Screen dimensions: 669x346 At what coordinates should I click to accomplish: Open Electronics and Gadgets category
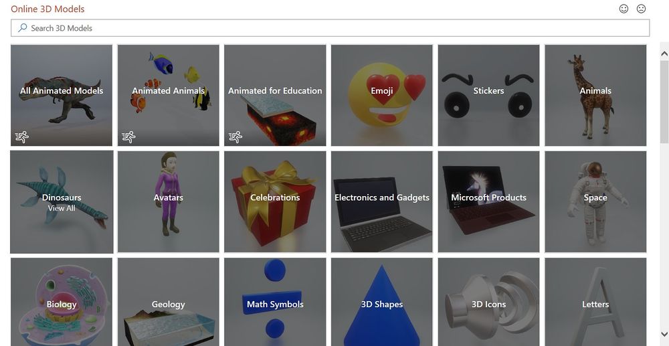pyautogui.click(x=382, y=202)
